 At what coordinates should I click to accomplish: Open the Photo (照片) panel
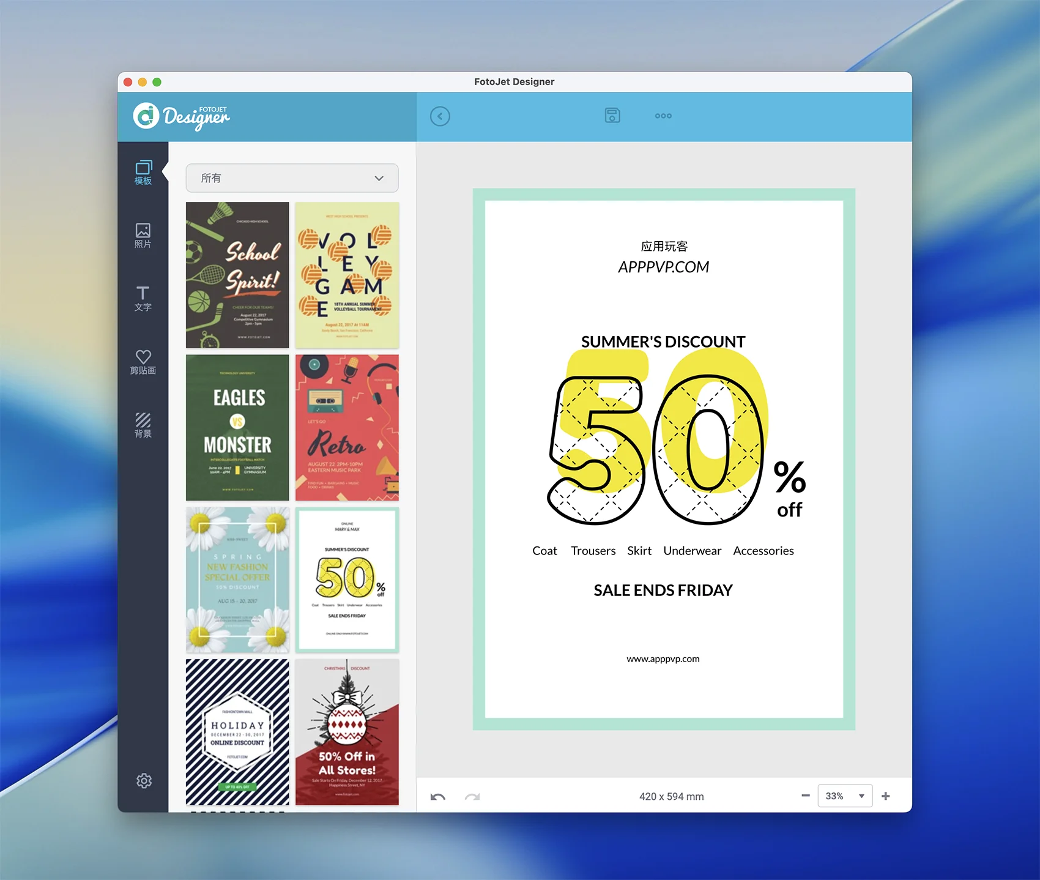coord(143,236)
